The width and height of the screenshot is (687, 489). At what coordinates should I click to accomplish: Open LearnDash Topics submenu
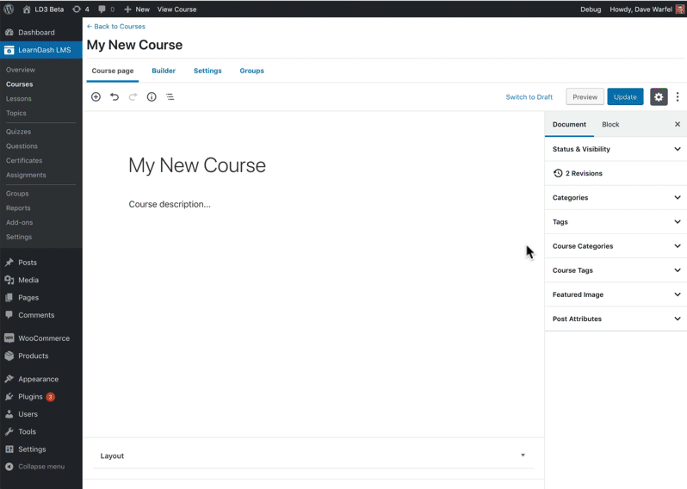coord(16,113)
